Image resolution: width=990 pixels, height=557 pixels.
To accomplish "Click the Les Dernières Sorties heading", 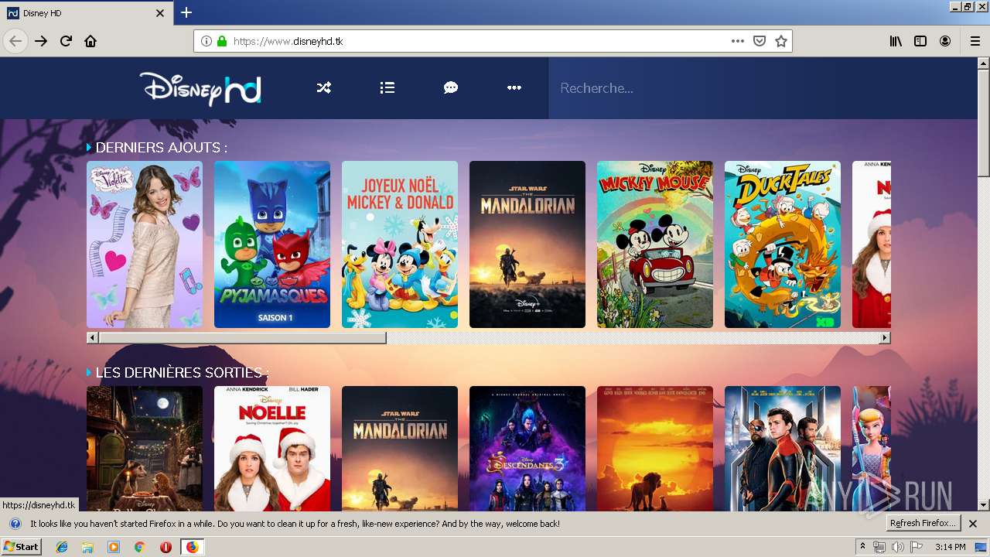I will [181, 372].
